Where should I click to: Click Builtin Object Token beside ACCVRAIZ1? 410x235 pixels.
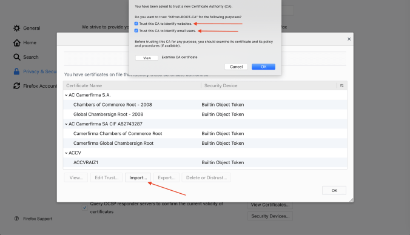point(223,162)
